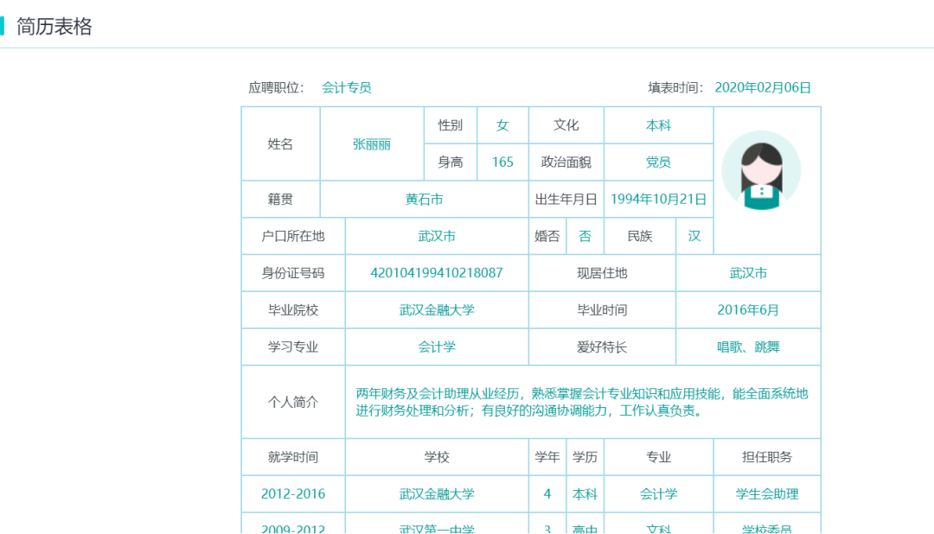Click the applicant name 张丽丽
Image resolution: width=934 pixels, height=534 pixels.
coord(372,143)
